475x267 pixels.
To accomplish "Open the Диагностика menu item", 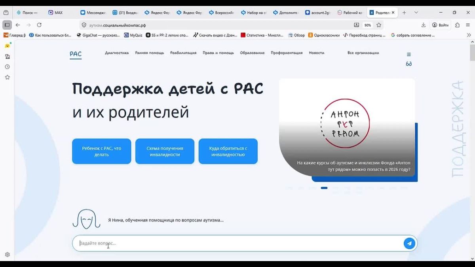I will pos(117,53).
